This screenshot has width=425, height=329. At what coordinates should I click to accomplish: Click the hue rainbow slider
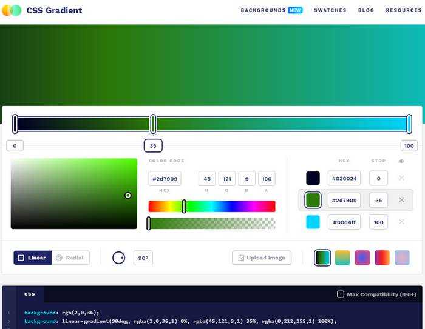[x=212, y=207]
